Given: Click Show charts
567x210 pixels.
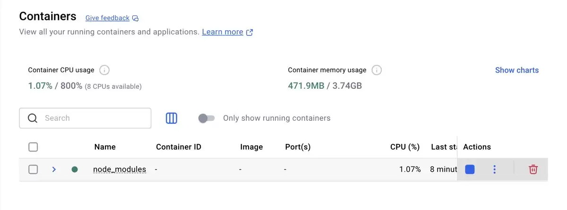Looking at the screenshot, I should [x=517, y=70].
